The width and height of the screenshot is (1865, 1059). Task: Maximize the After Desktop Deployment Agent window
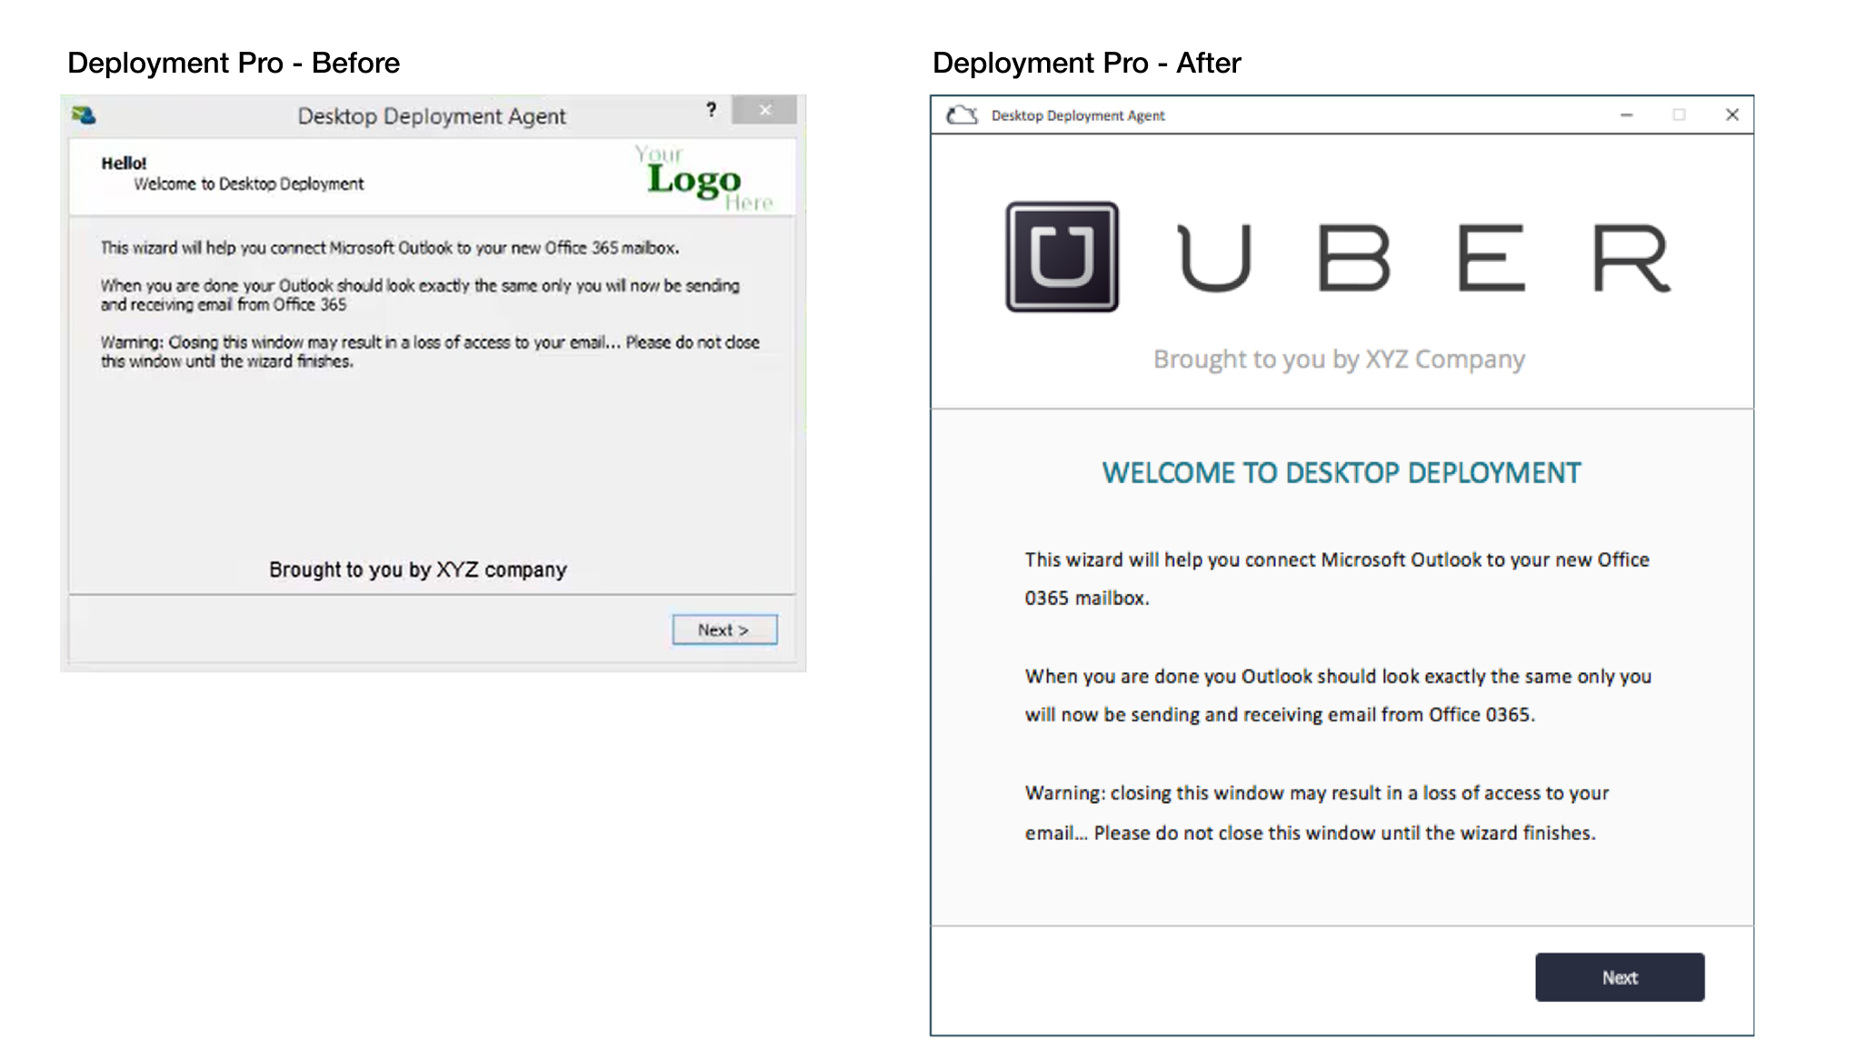click(1679, 115)
